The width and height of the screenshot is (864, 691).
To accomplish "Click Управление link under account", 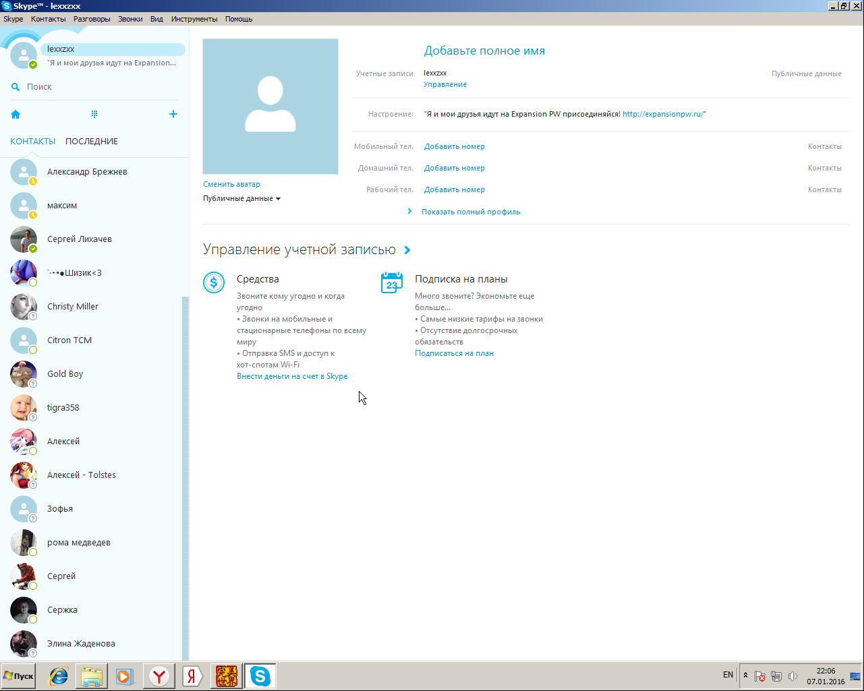I will [445, 84].
